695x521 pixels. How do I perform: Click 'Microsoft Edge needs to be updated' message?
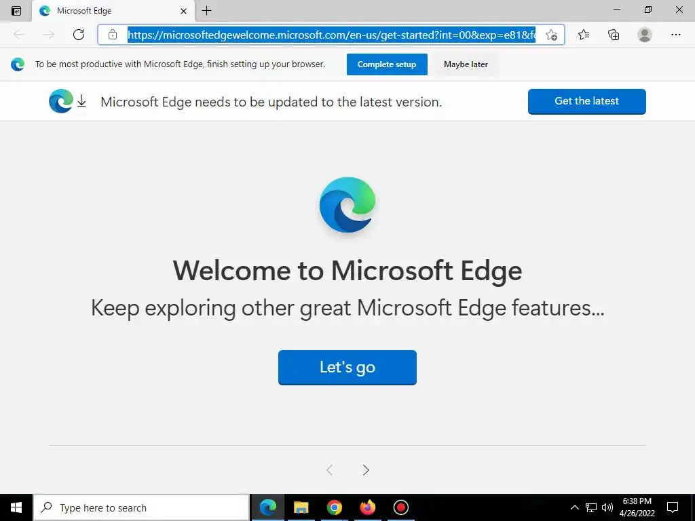[271, 102]
